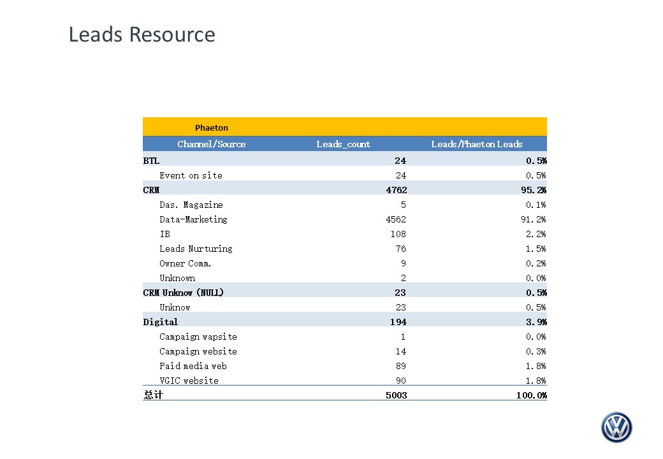Select the 'Unknown' row label
The height and width of the screenshot is (459, 663).
click(177, 278)
